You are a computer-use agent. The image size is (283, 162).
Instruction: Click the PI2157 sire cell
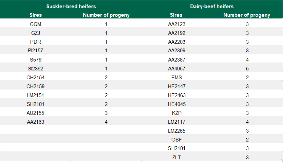pos(36,51)
